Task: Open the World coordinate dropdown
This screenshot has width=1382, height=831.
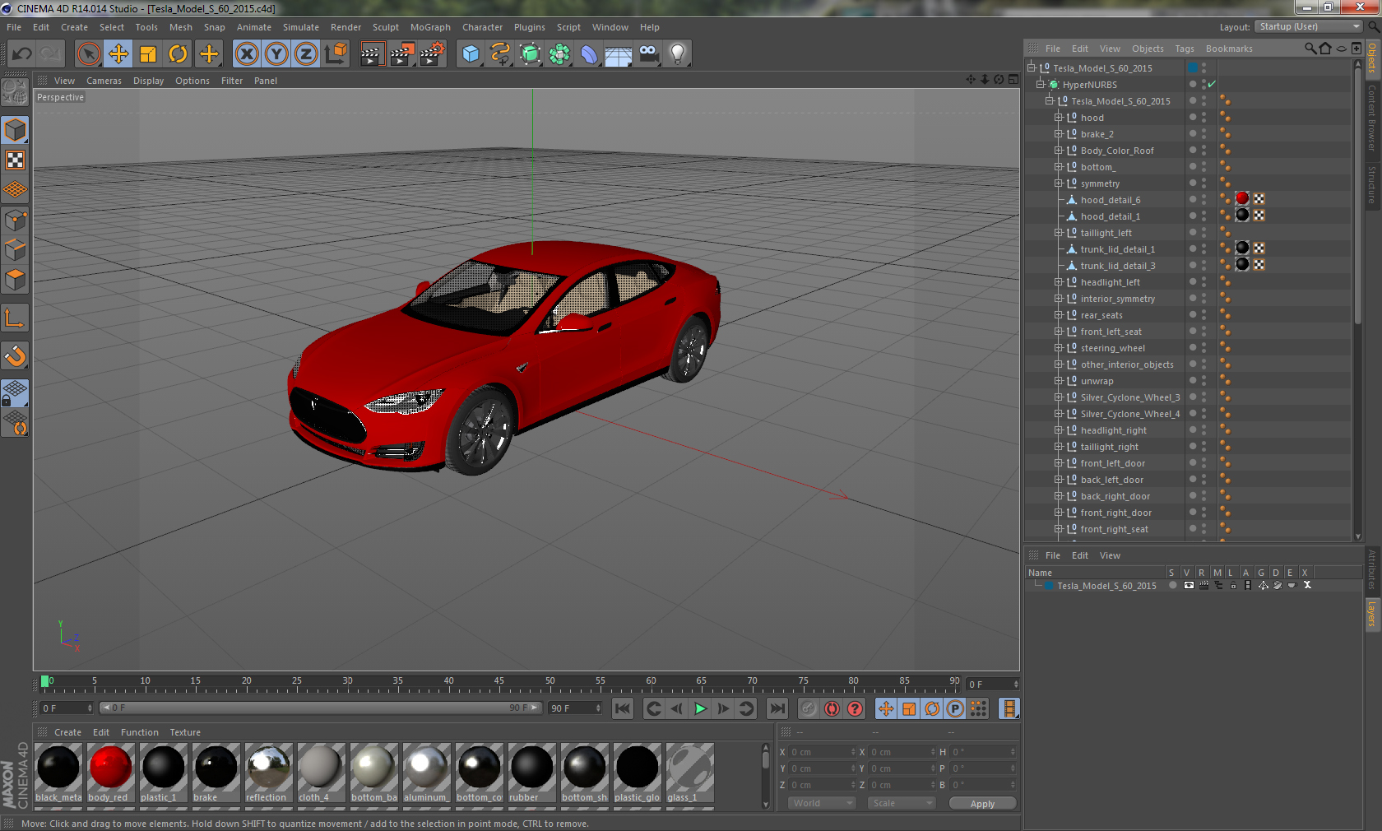Action: click(x=822, y=803)
